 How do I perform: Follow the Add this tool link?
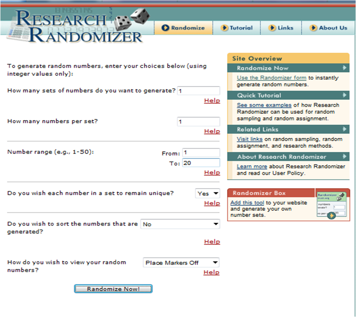[247, 203]
